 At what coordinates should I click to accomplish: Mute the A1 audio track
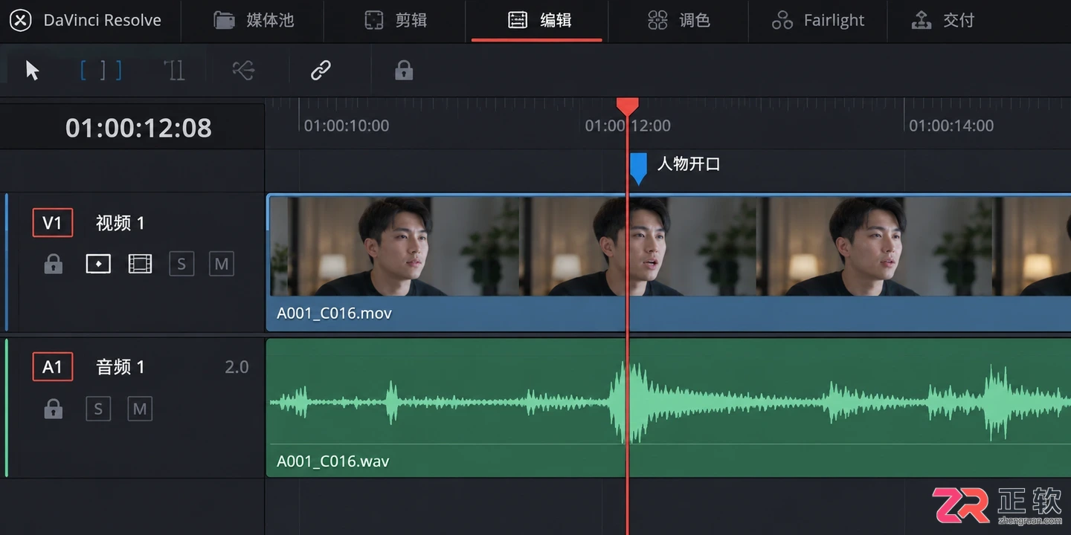[x=140, y=409]
